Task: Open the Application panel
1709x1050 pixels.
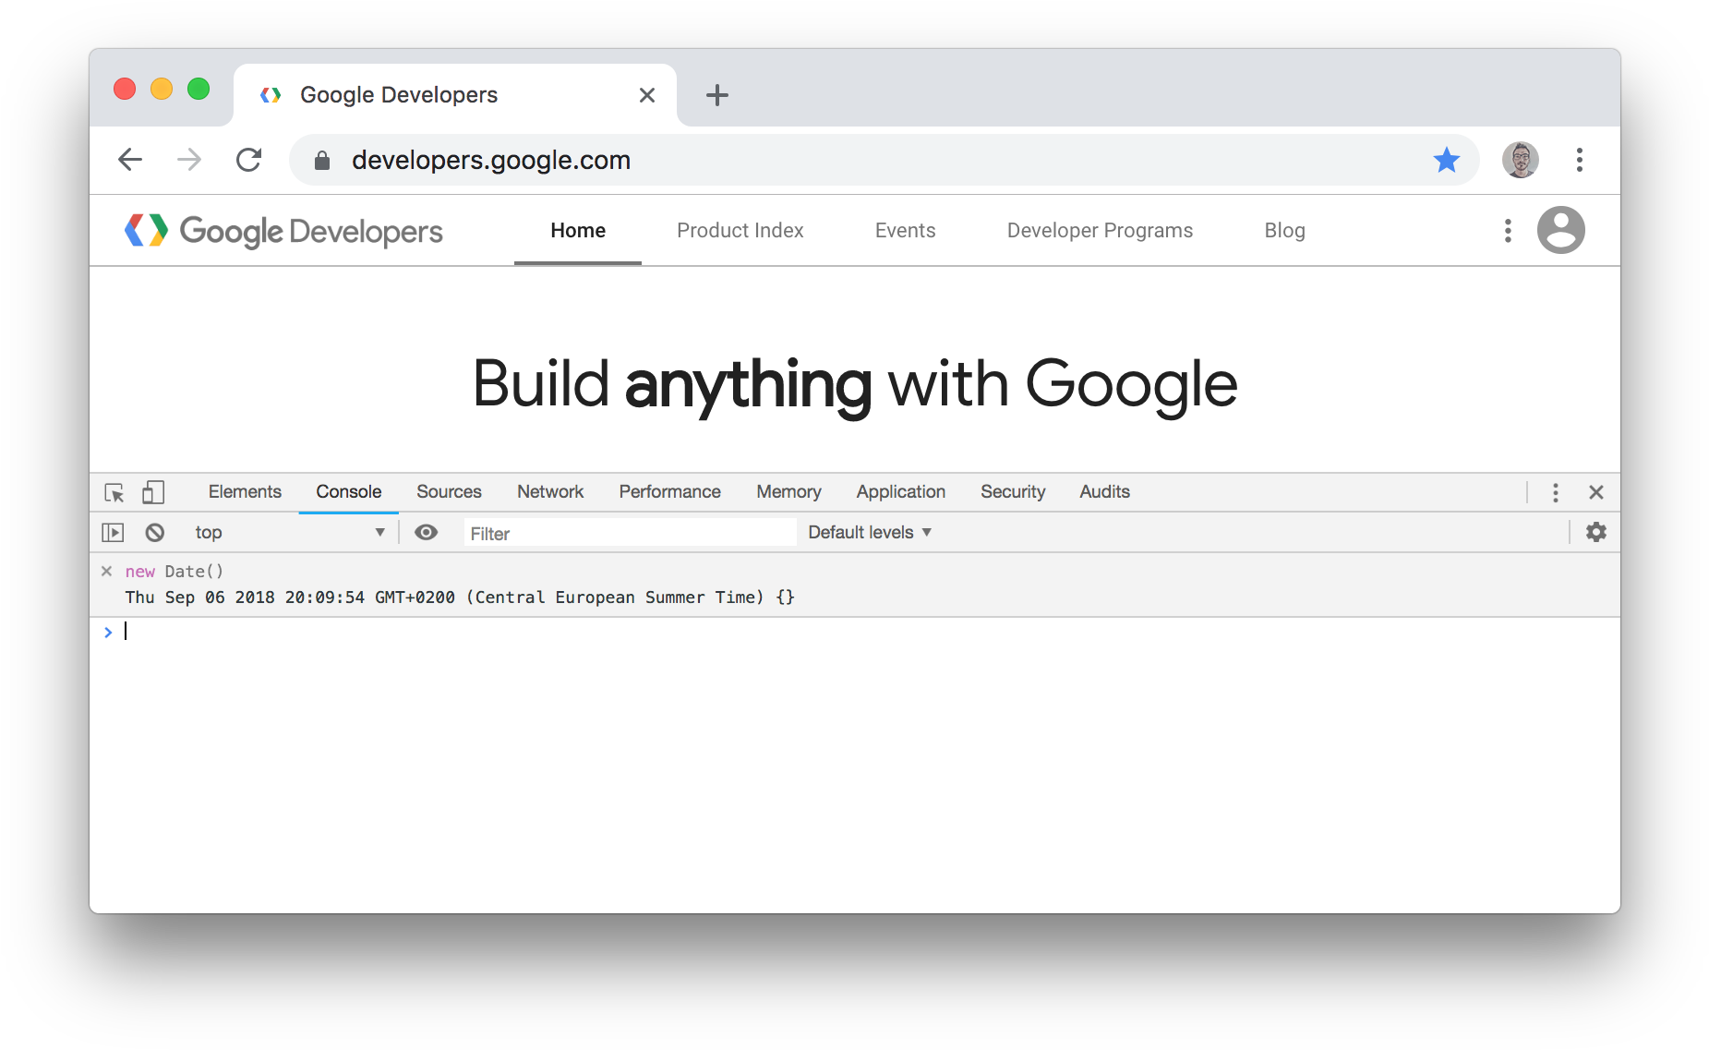Action: [x=901, y=492]
